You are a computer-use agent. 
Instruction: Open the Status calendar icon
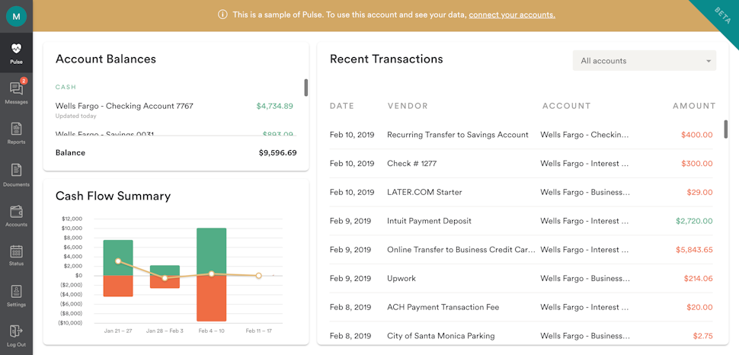[x=16, y=252]
